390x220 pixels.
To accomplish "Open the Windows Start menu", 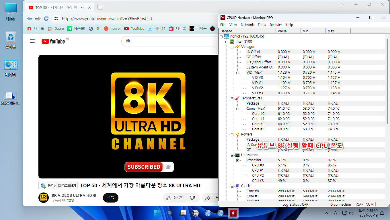I will (x=157, y=213).
